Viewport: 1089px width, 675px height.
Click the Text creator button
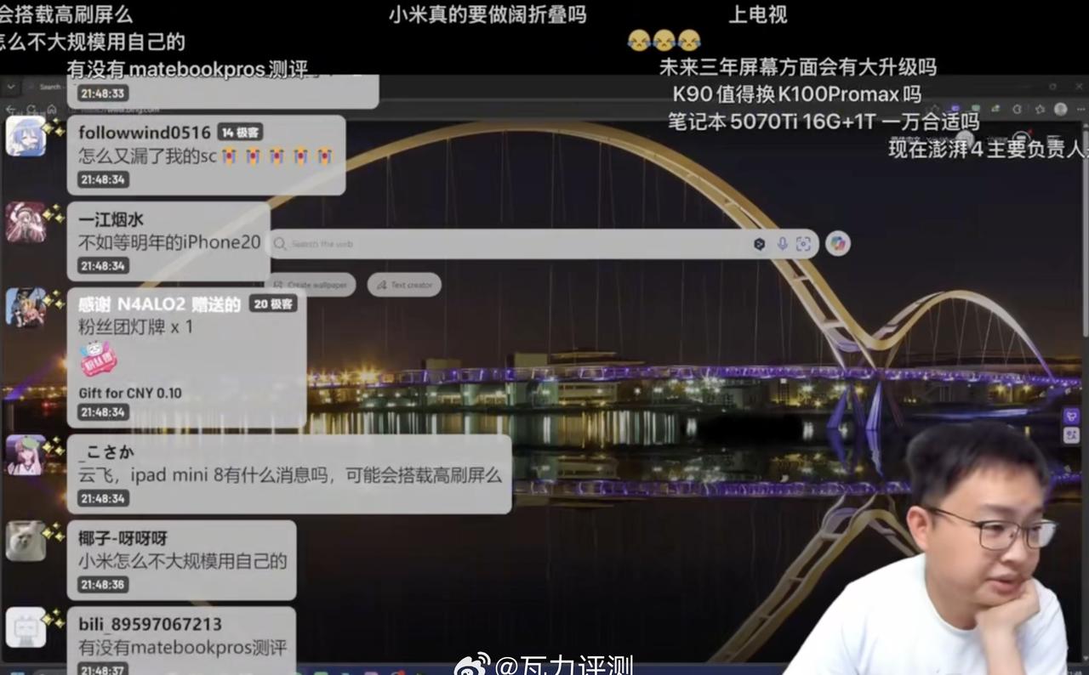click(404, 285)
